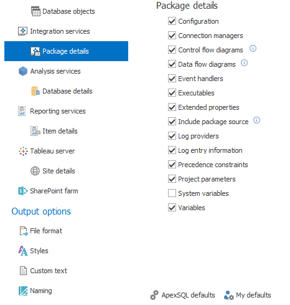Click info icon beside Data flow diagrams
The height and width of the screenshot is (305, 290).
(244, 63)
